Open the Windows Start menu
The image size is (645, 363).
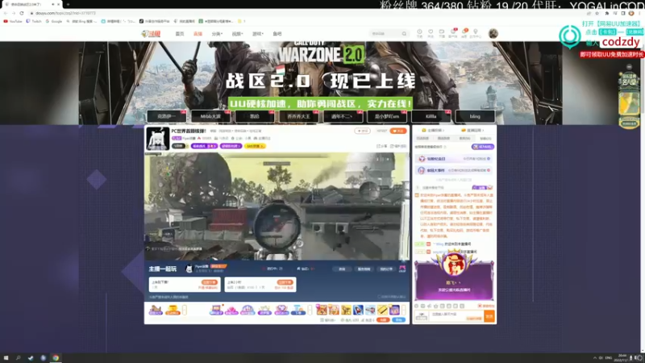pos(6,358)
